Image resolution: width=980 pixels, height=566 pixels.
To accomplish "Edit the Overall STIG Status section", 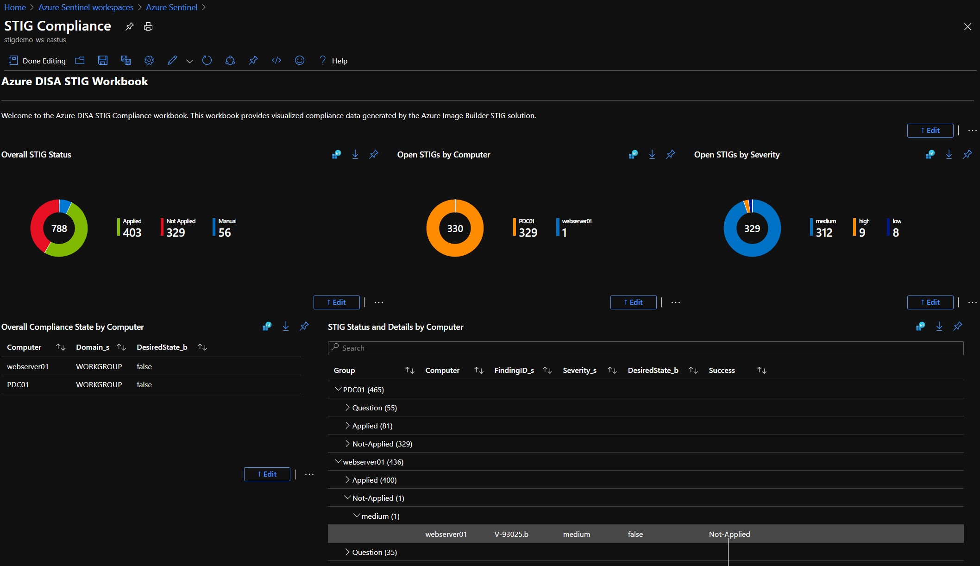I will point(337,302).
